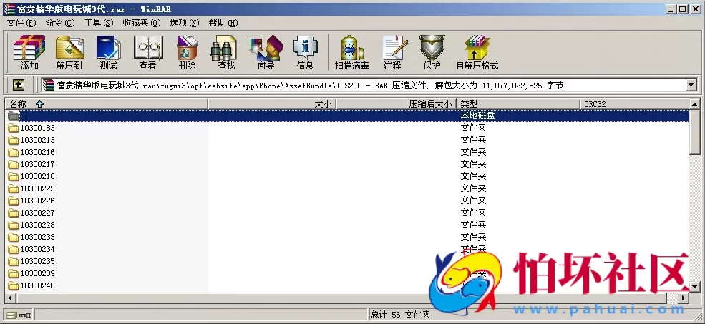The width and height of the screenshot is (705, 324).
Task: Select the parent folder '..' row icon
Action: click(14, 116)
